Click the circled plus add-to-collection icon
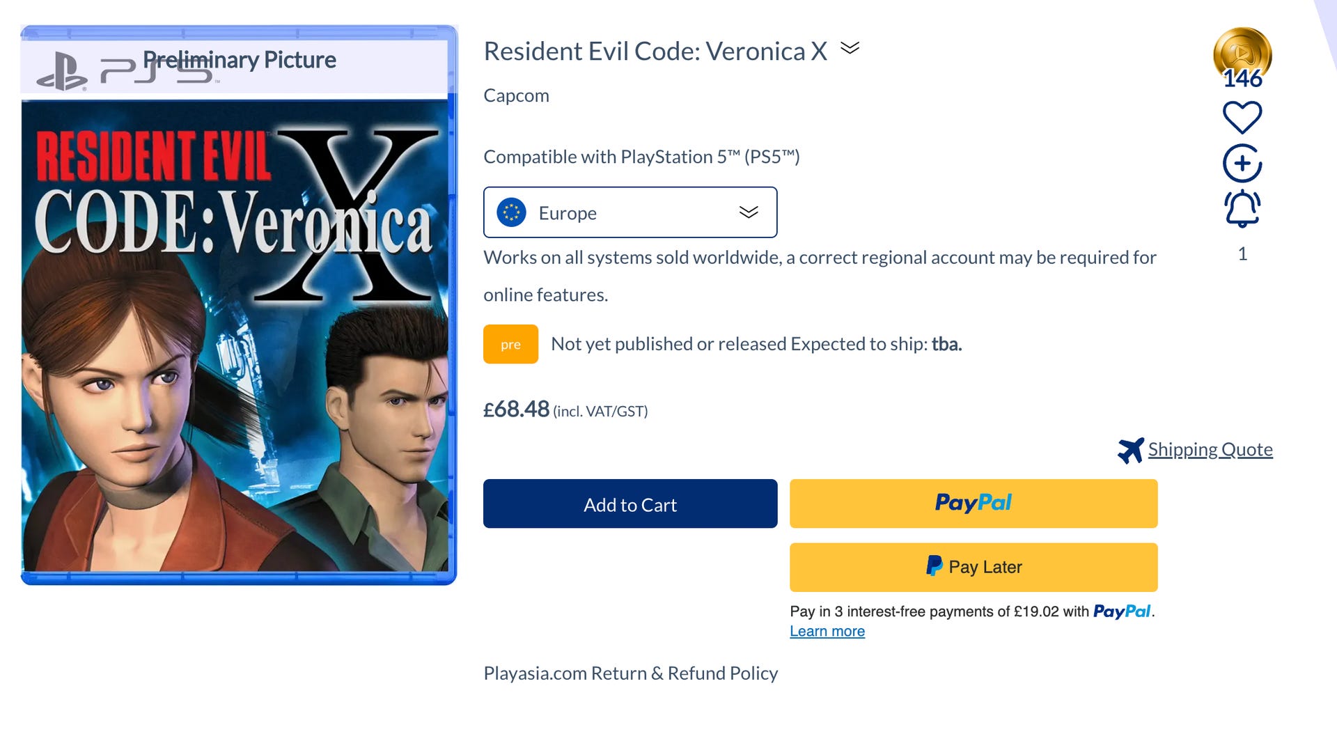The height and width of the screenshot is (741, 1337). [1242, 164]
